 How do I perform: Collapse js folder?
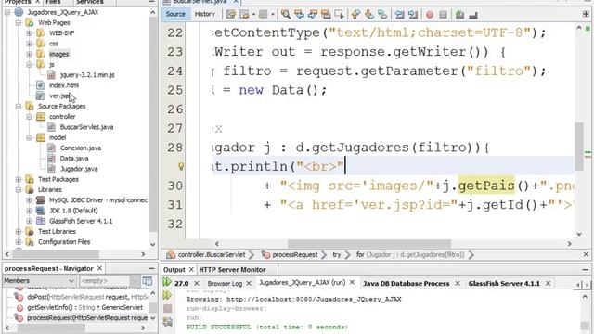[29, 64]
